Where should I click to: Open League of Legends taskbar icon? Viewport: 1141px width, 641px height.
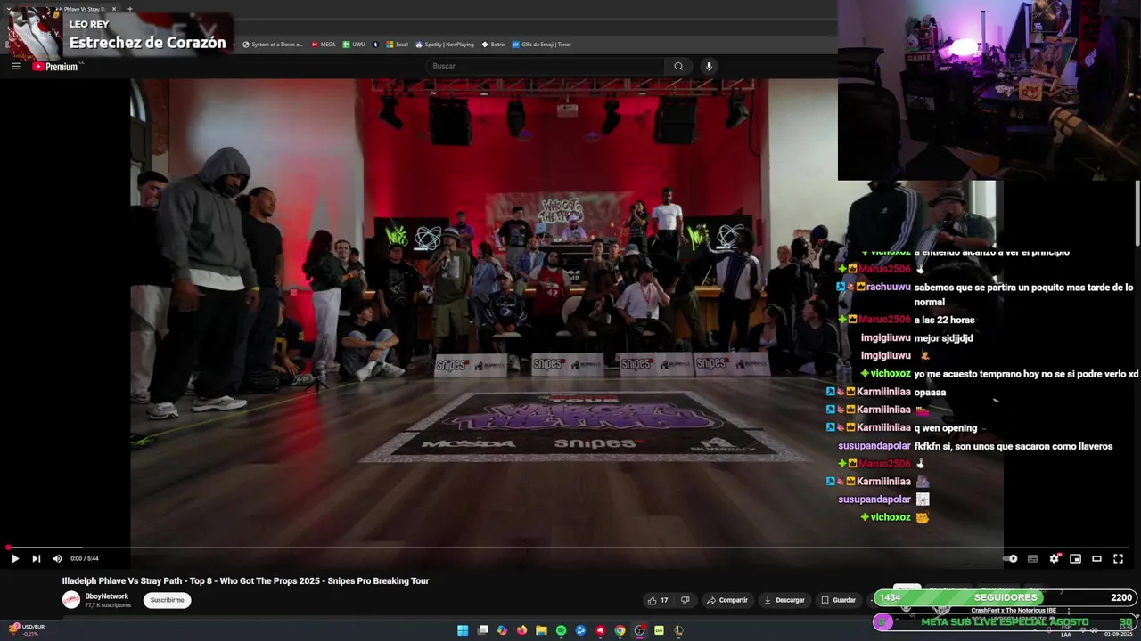pyautogui.click(x=678, y=630)
